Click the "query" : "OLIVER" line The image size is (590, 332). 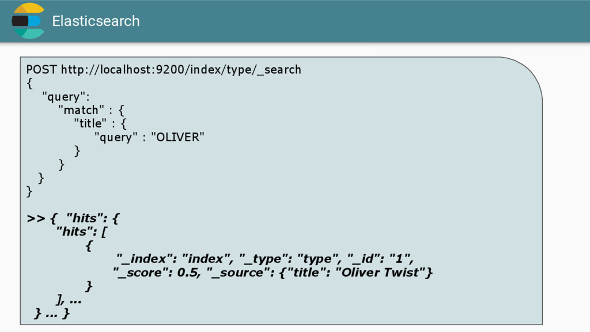coord(149,137)
